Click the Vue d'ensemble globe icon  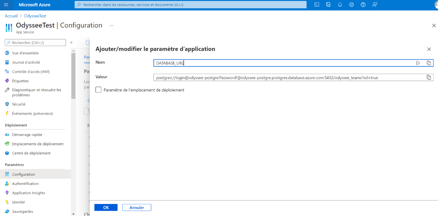[7, 53]
